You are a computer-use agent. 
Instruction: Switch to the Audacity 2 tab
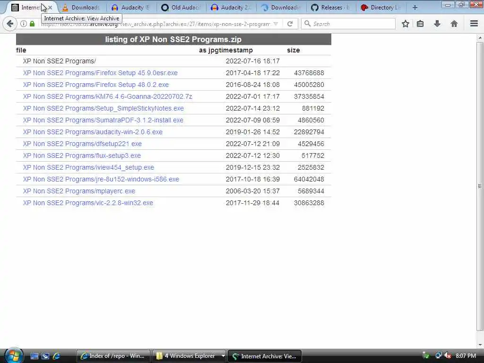click(x=231, y=8)
